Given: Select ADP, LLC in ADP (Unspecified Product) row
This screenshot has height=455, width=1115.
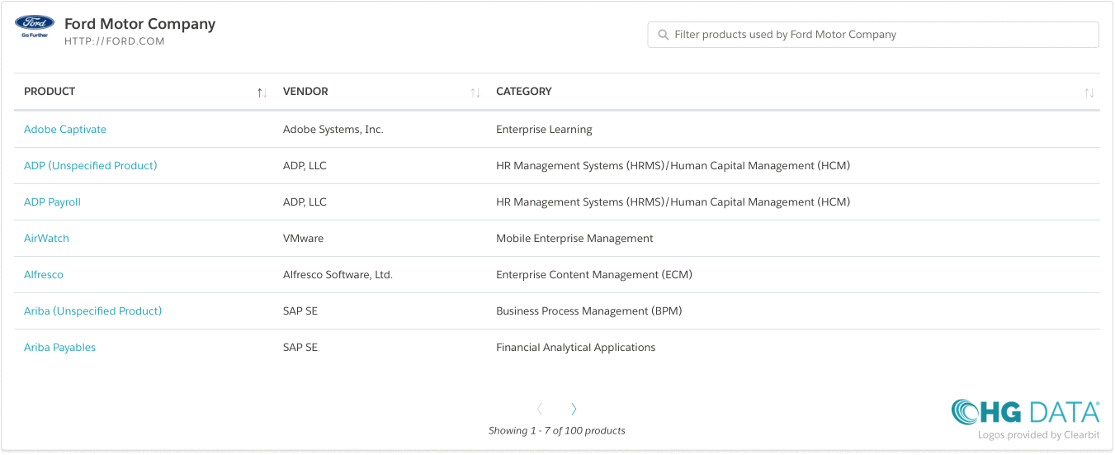Looking at the screenshot, I should pyautogui.click(x=305, y=165).
